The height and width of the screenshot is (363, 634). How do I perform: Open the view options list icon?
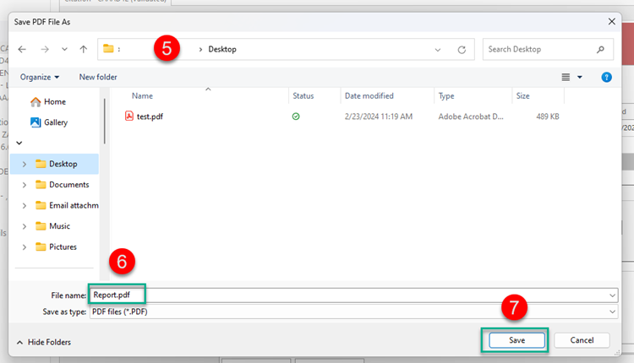click(x=567, y=77)
